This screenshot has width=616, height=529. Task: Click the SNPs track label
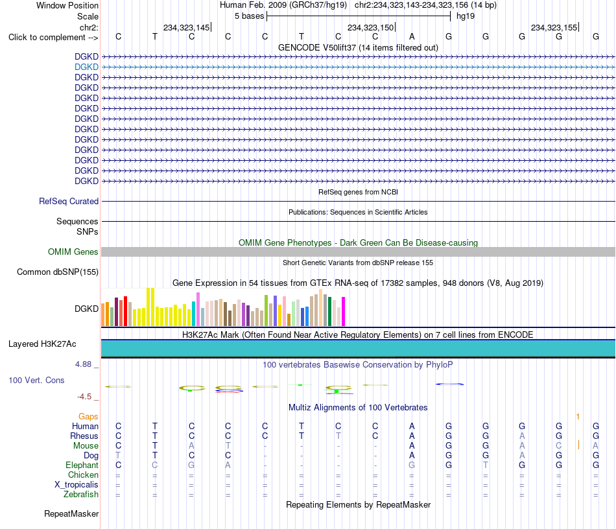[88, 231]
